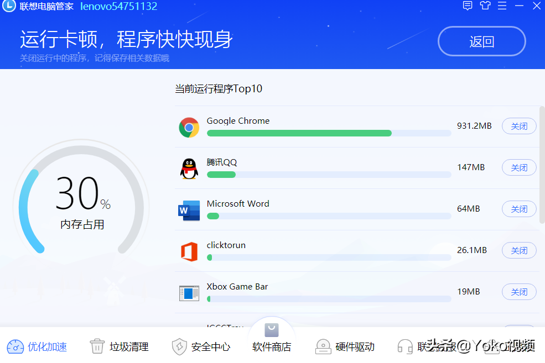Click the process list vertical scrollbar
This screenshot has height=363, width=545.
point(542,165)
